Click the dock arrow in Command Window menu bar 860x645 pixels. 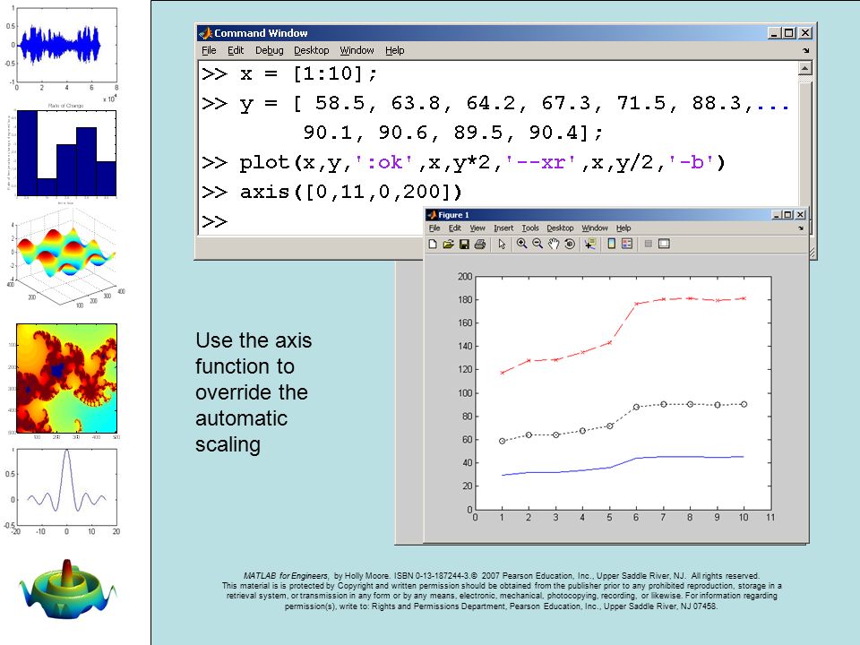[805, 50]
